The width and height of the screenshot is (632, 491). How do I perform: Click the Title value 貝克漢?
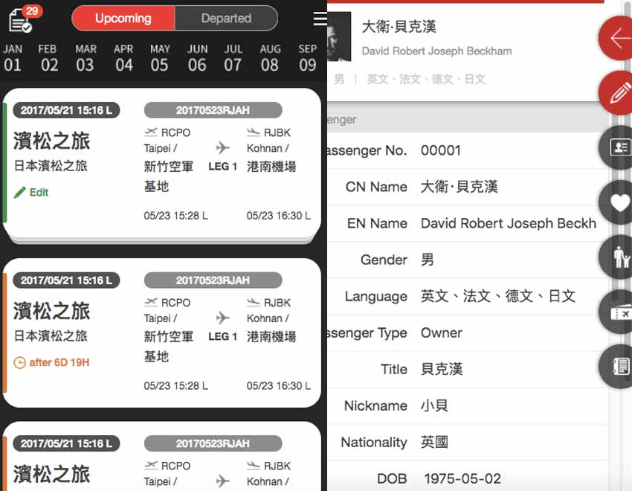coord(442,369)
